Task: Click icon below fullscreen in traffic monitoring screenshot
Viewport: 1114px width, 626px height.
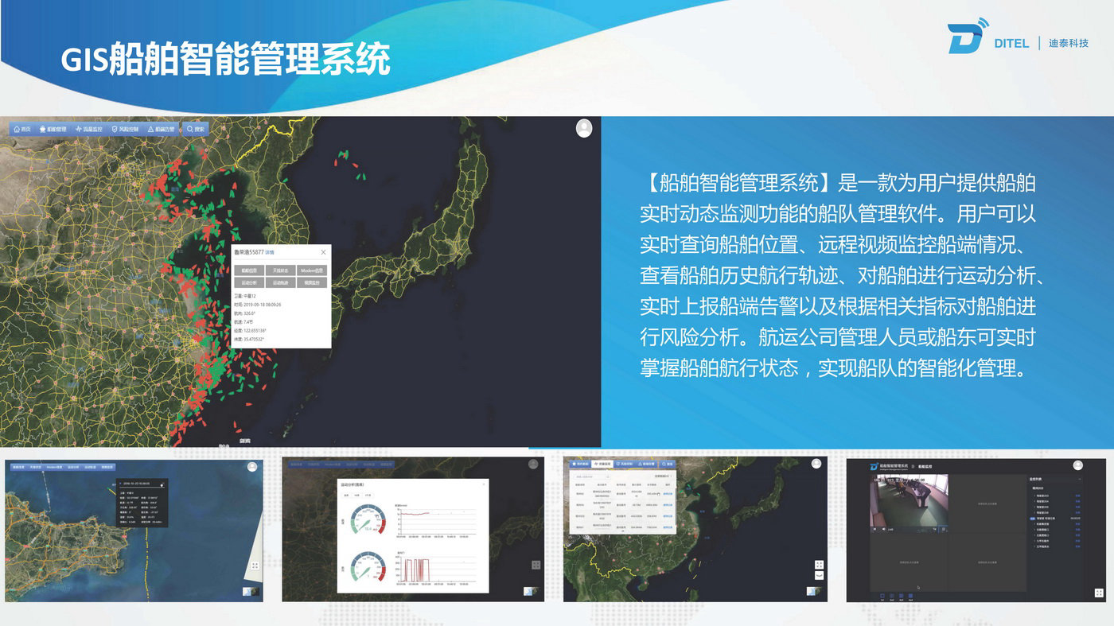Action: pyautogui.click(x=819, y=575)
